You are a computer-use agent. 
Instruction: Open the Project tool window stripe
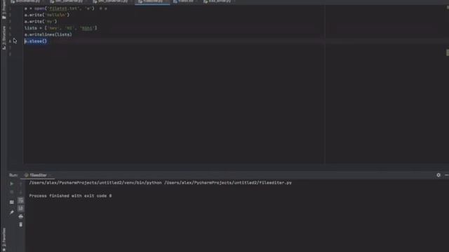pyautogui.click(x=4, y=10)
